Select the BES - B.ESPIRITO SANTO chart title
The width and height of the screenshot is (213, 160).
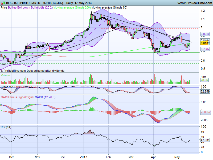point(23,3)
